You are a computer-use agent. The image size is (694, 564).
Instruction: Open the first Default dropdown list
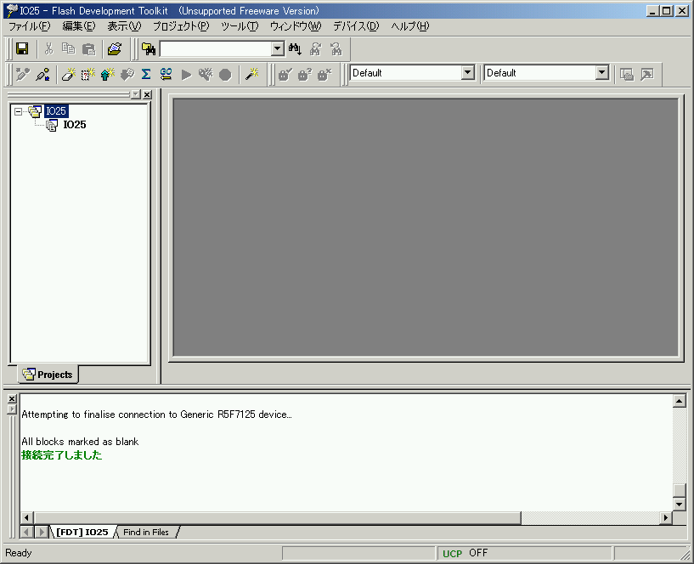pyautogui.click(x=467, y=73)
